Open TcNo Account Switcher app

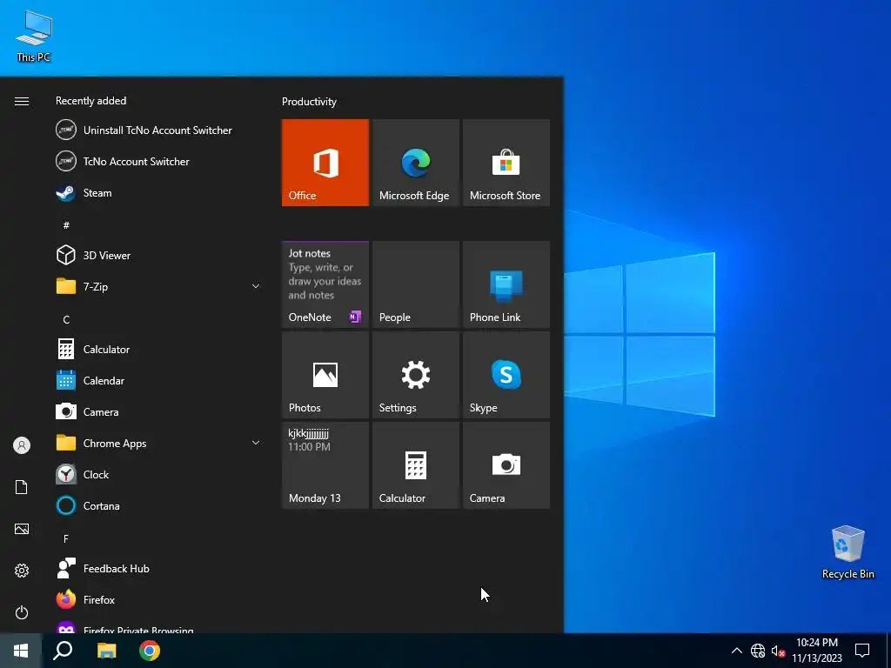coord(158,162)
